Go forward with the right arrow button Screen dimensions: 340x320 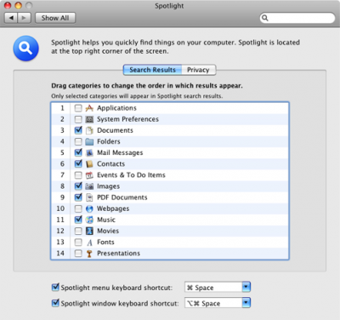pyautogui.click(x=24, y=18)
